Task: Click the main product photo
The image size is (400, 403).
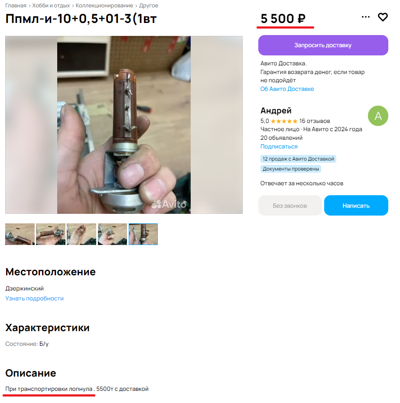Action: tap(124, 125)
